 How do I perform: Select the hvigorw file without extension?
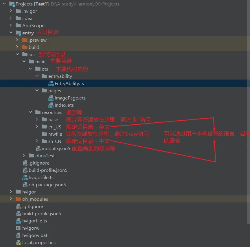(x=31, y=228)
